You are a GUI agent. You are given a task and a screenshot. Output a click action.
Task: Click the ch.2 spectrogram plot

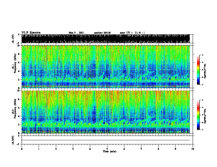point(106,112)
